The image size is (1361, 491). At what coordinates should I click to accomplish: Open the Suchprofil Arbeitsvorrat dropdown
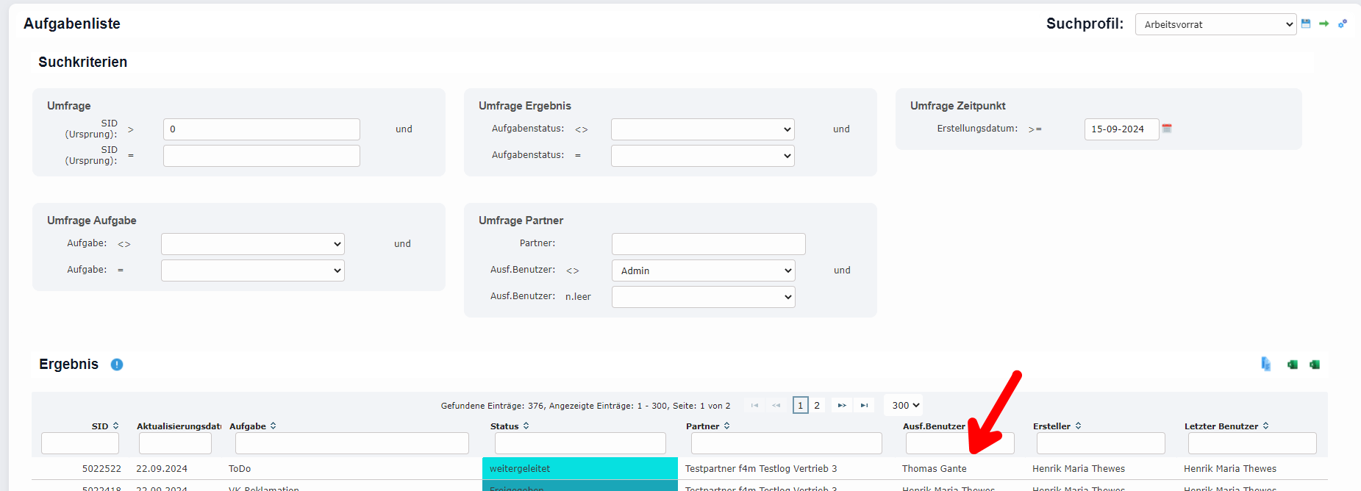click(1215, 24)
